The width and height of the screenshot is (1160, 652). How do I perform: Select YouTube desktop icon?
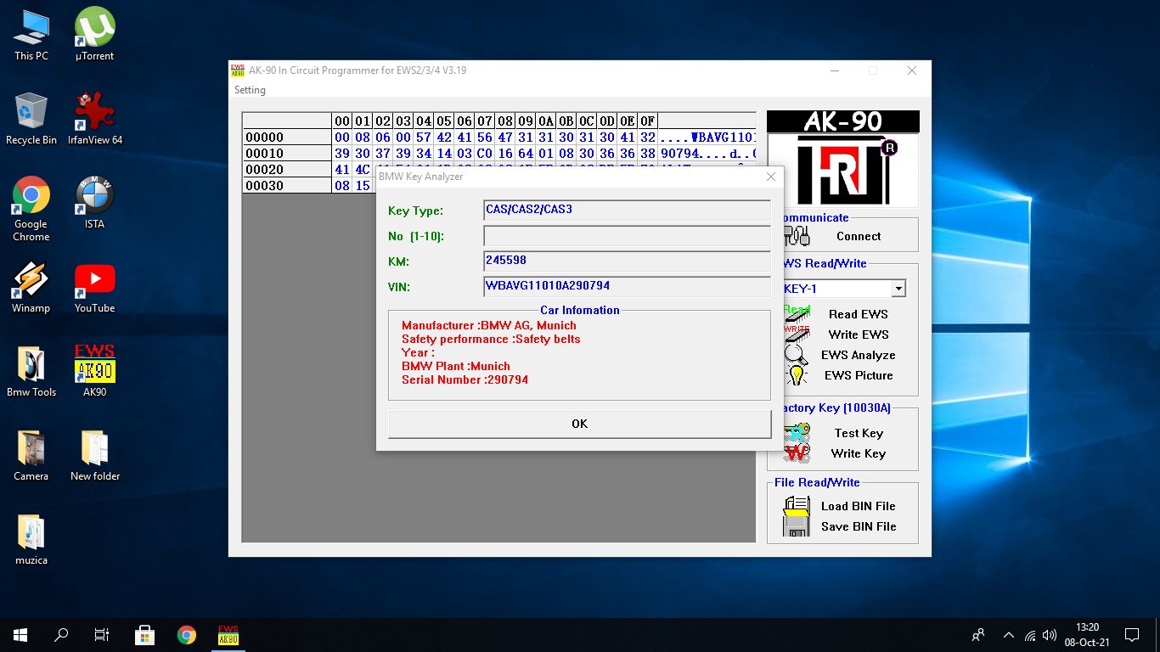pyautogui.click(x=95, y=287)
